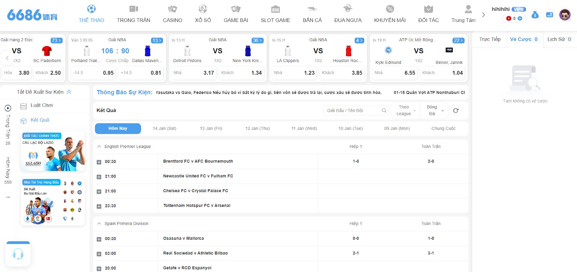
Task: Click the Trong Trận play circle icon
Action: [x=8, y=108]
